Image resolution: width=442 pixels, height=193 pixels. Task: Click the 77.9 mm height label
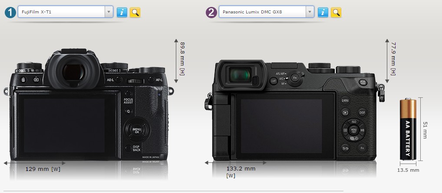coord(393,58)
